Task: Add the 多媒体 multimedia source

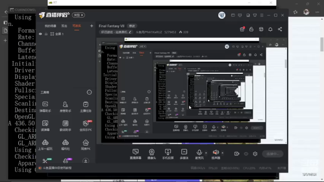Action: click(184, 154)
